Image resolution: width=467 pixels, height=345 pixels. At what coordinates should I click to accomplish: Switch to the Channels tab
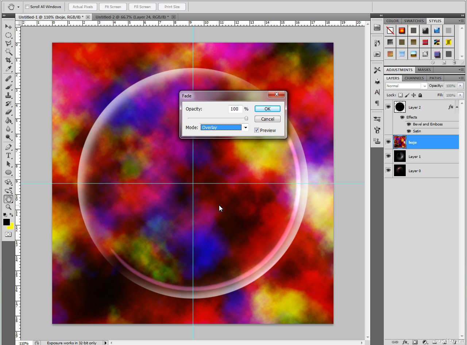tap(414, 78)
